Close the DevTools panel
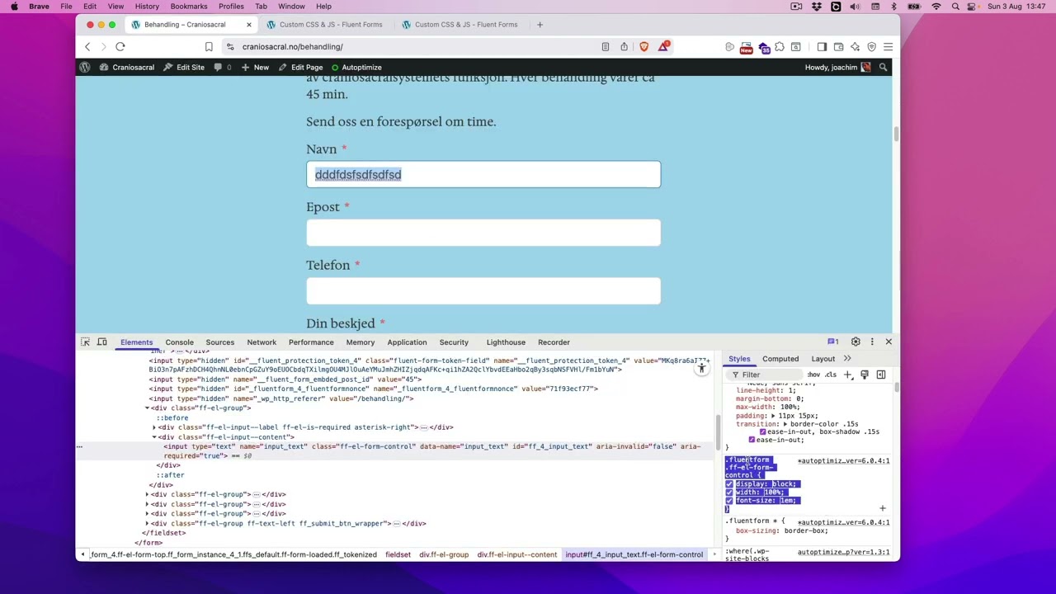The width and height of the screenshot is (1056, 594). tap(889, 342)
